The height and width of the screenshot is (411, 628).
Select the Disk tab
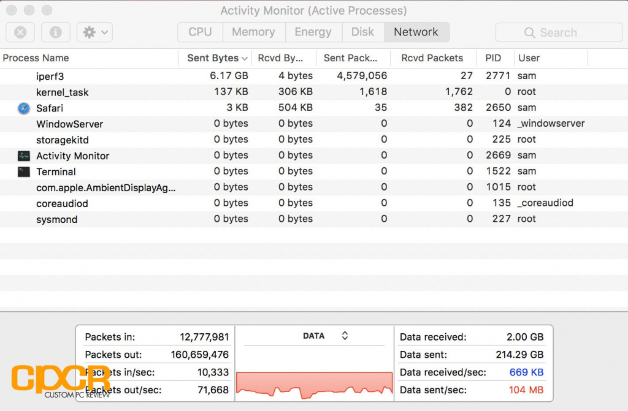362,32
